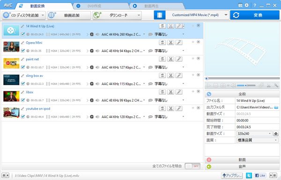
Task: Click the Opera Mini video thumbnail
Action: (11, 46)
